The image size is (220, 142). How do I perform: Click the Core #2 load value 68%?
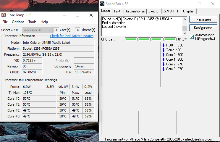[x=88, y=110]
